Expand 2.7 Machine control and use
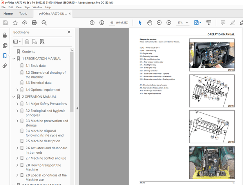The width and height of the screenshot is (243, 185). [x=17, y=158]
